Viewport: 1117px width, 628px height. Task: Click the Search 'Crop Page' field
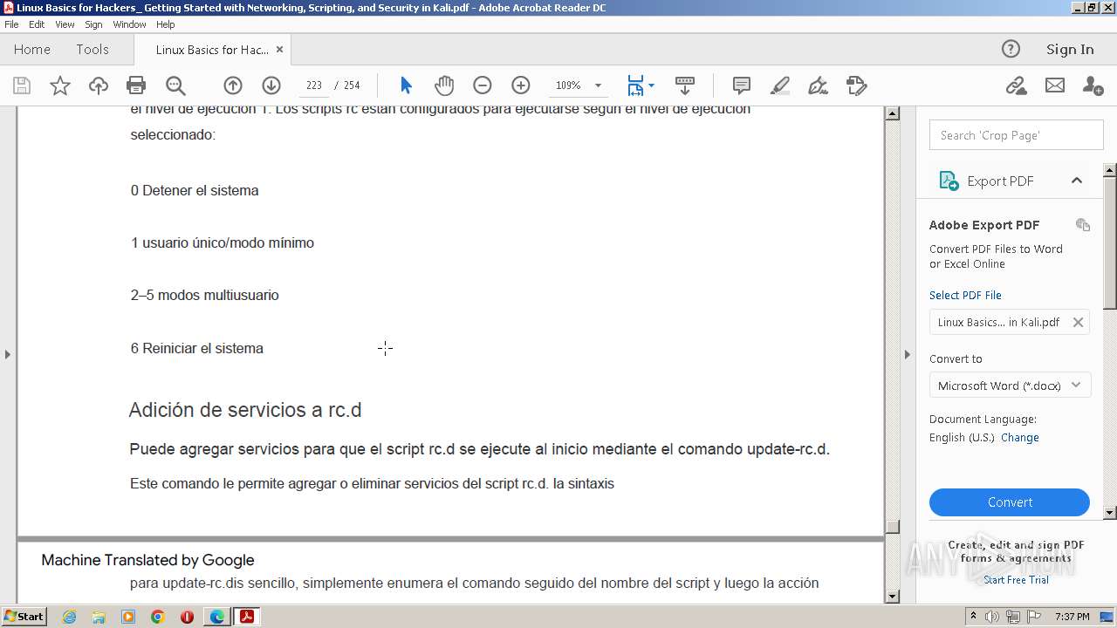tap(1017, 135)
